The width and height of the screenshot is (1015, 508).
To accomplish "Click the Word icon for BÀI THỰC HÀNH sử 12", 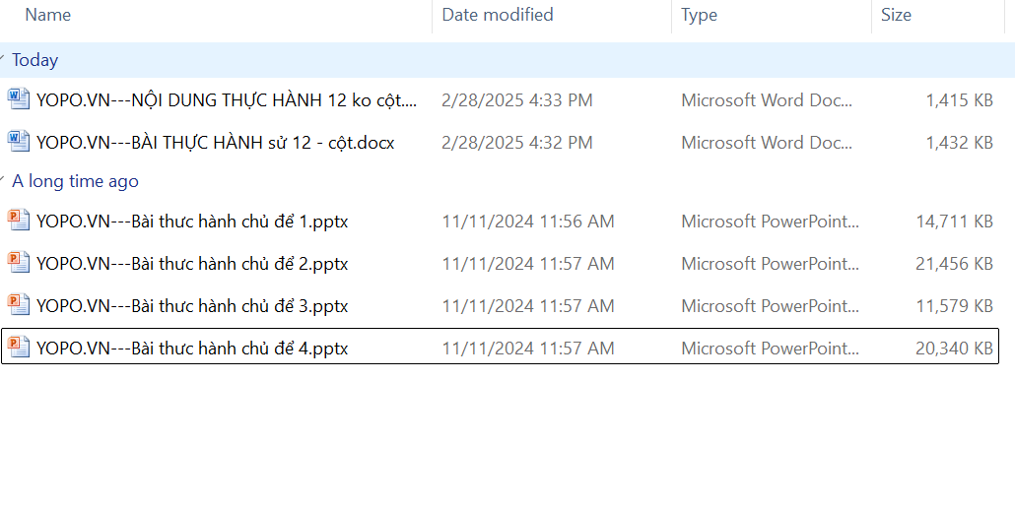I will coord(19,142).
